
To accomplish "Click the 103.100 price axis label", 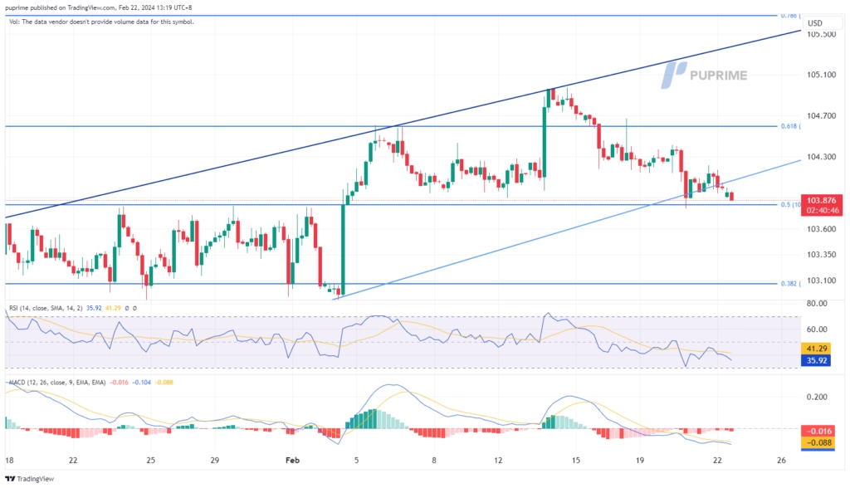I will pos(821,281).
